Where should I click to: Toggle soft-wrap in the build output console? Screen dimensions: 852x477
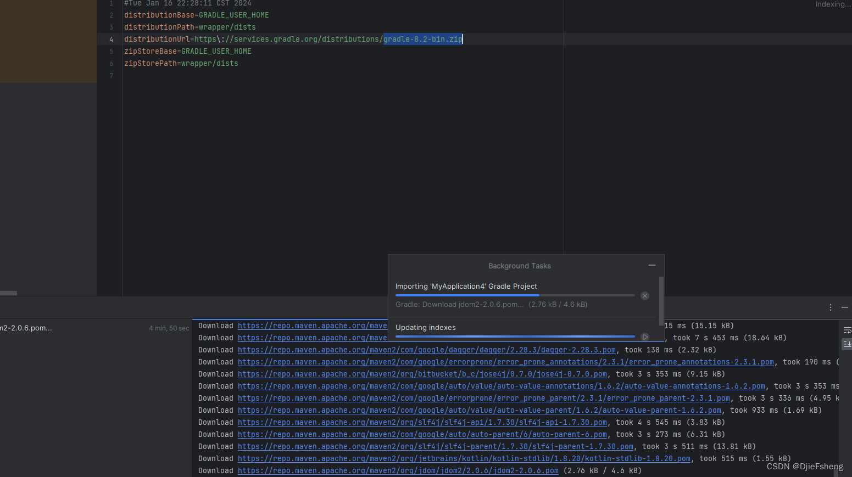coord(847,330)
